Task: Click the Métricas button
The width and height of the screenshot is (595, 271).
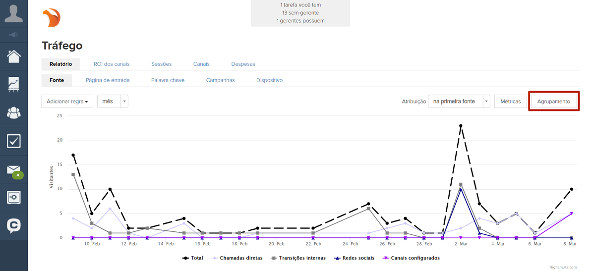Action: click(510, 102)
